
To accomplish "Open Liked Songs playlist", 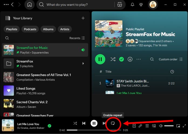I will [45, 91].
